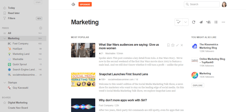Open the Star Wars article thumbnail
246x112 pixels.
(x=83, y=50)
